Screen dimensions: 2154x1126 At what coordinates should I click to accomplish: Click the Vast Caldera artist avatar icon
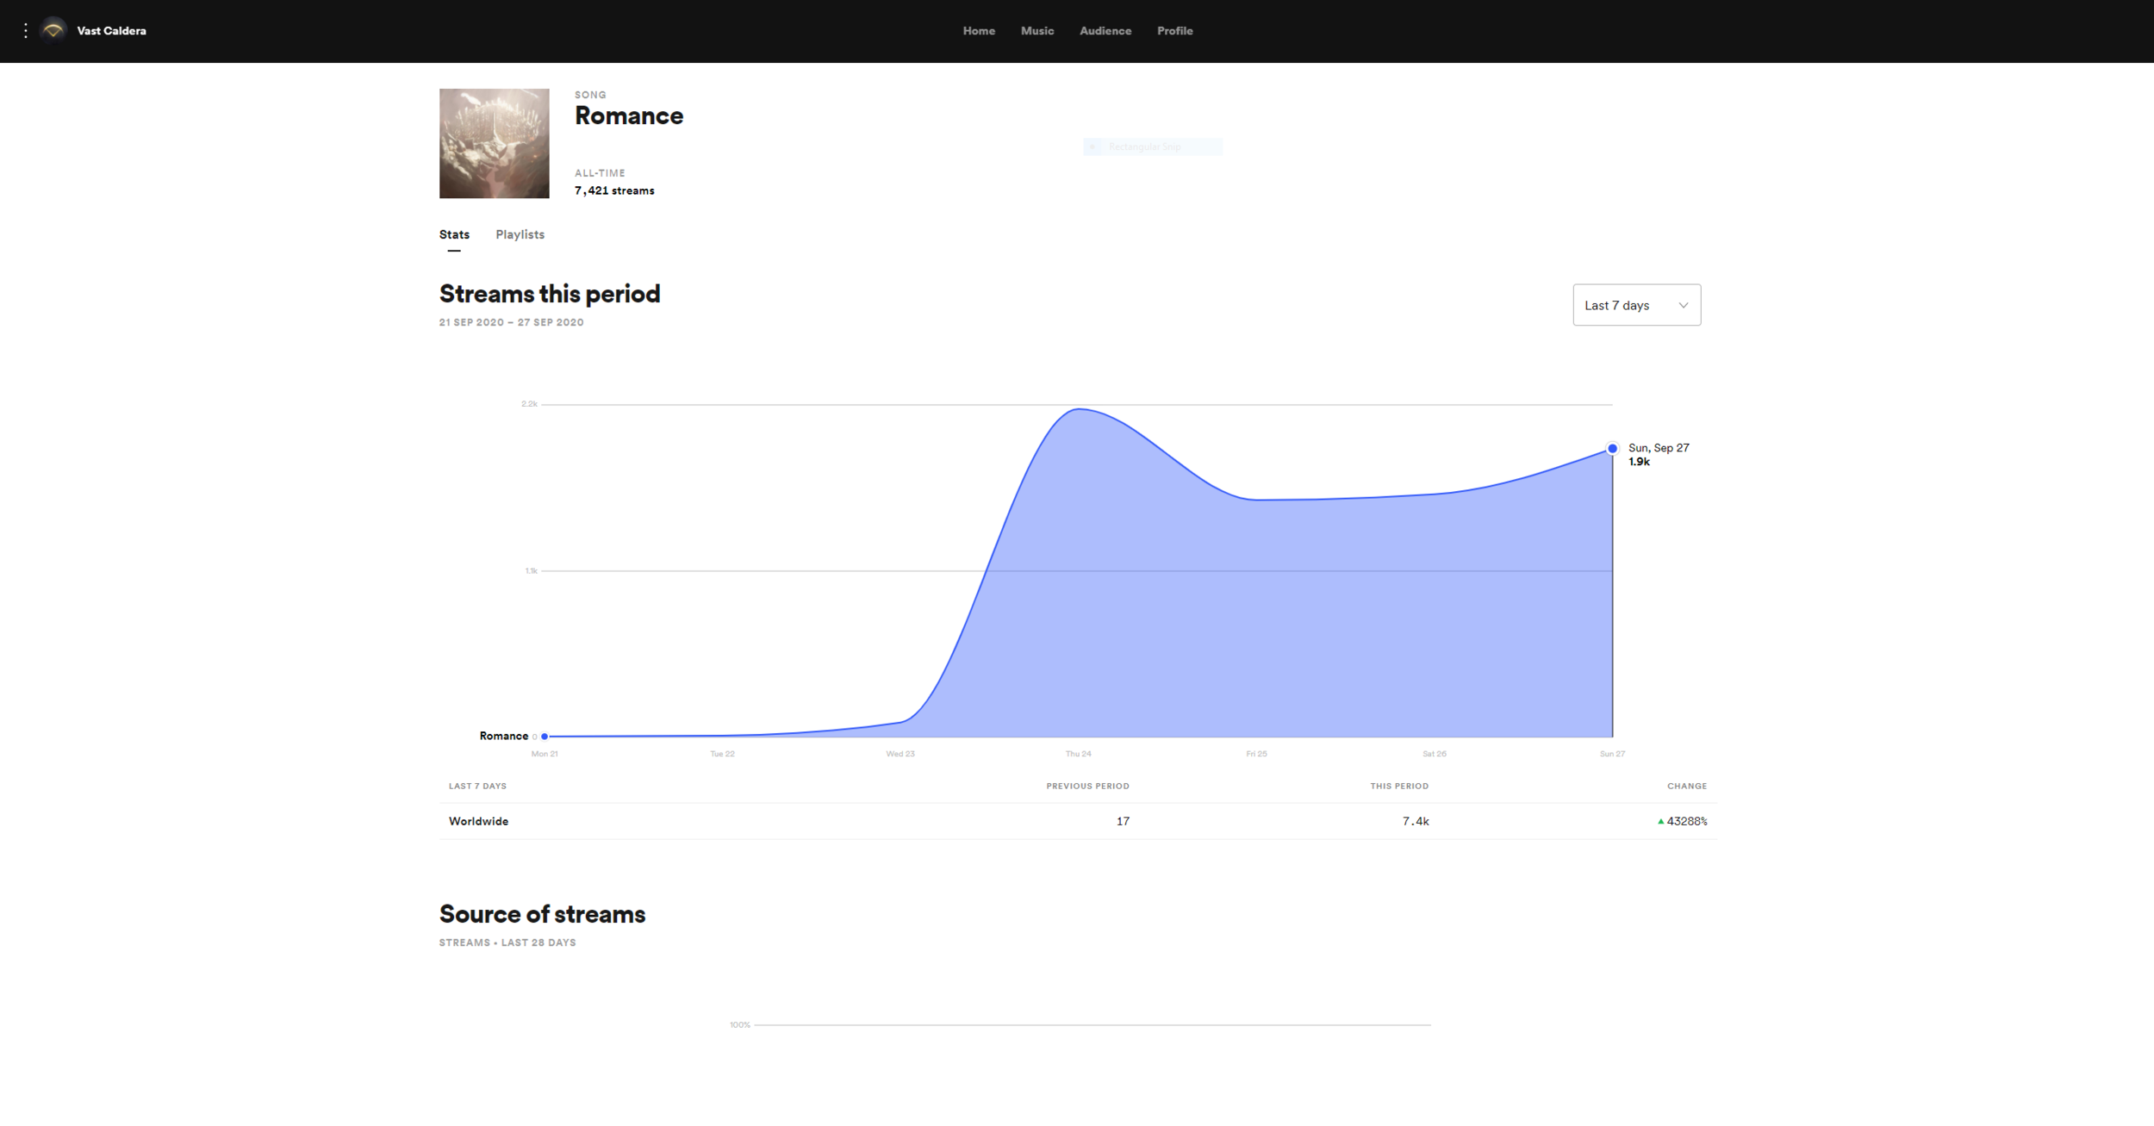coord(53,31)
